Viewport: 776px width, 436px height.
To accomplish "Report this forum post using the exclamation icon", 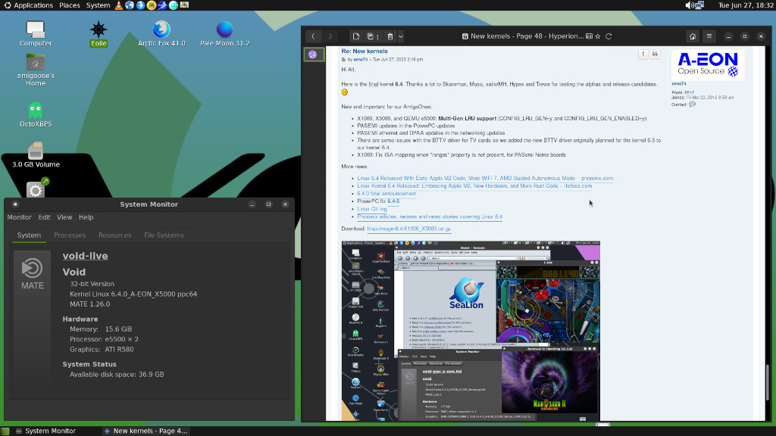I will (x=643, y=54).
